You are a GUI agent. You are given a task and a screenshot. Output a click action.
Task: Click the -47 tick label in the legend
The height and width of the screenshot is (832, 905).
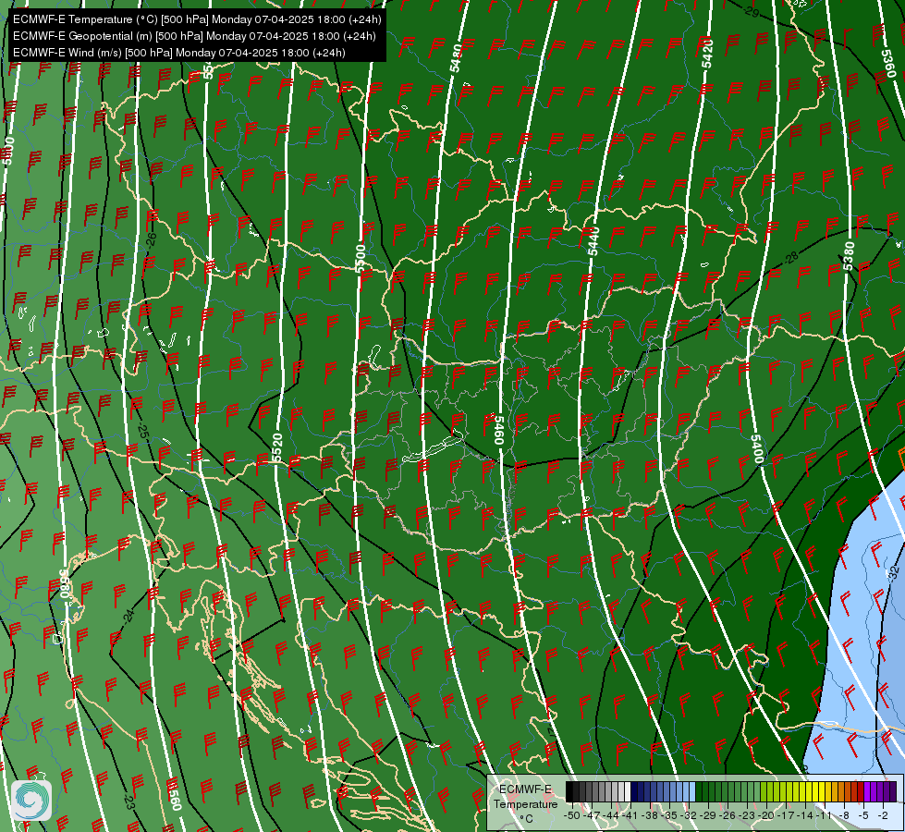pyautogui.click(x=592, y=815)
